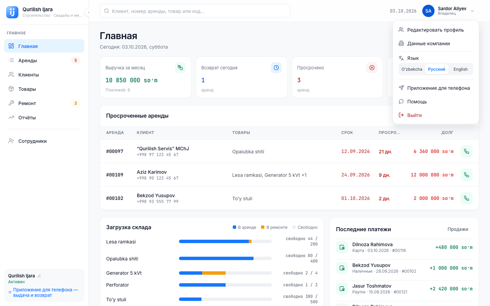This screenshot has width=490, height=306.
Task: Click client "Qurilish Servis" MChJ
Action: pos(163,149)
